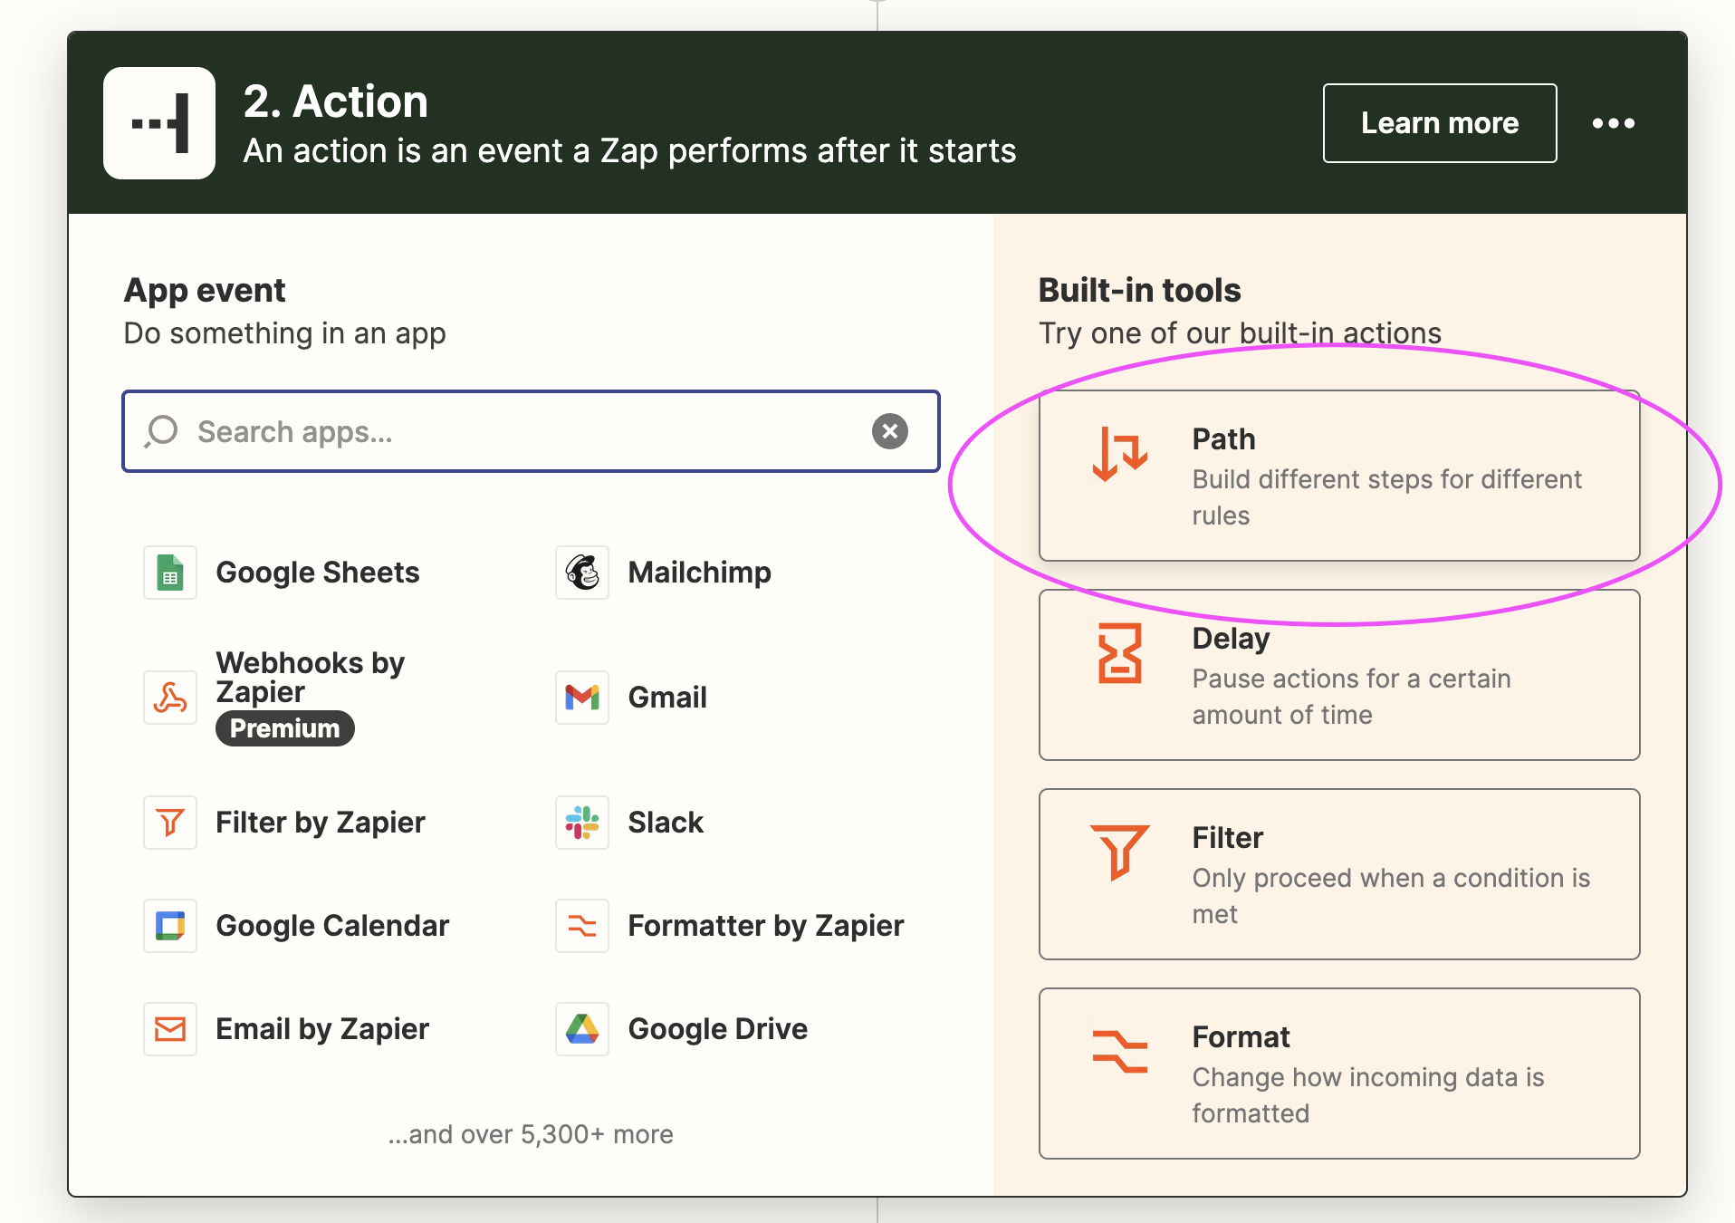Select the Mailchimp icon
Screen dimensions: 1735x1223
(582, 573)
